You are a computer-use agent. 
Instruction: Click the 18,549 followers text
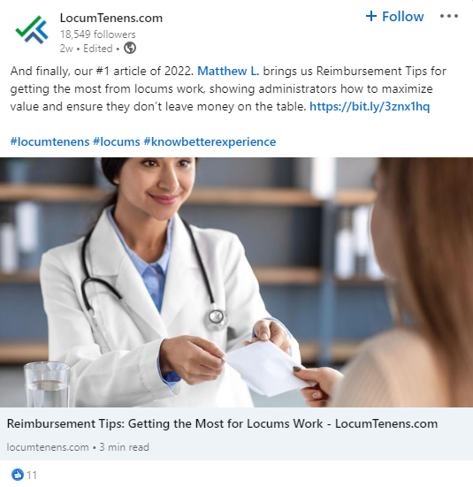click(x=97, y=34)
